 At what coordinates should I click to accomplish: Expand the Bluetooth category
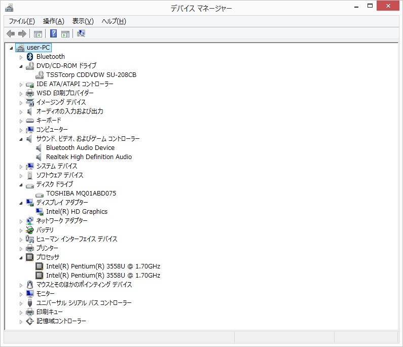tap(21, 57)
